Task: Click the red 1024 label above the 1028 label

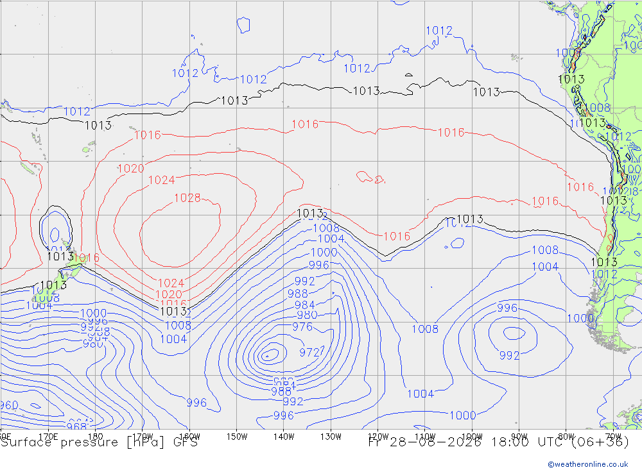Action: pos(161,180)
